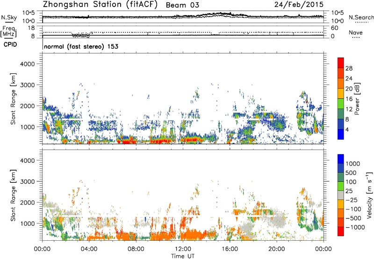Click the 'Power [dB]' colorbar label
Viewport: 374px width, 259px height.
(x=357, y=99)
